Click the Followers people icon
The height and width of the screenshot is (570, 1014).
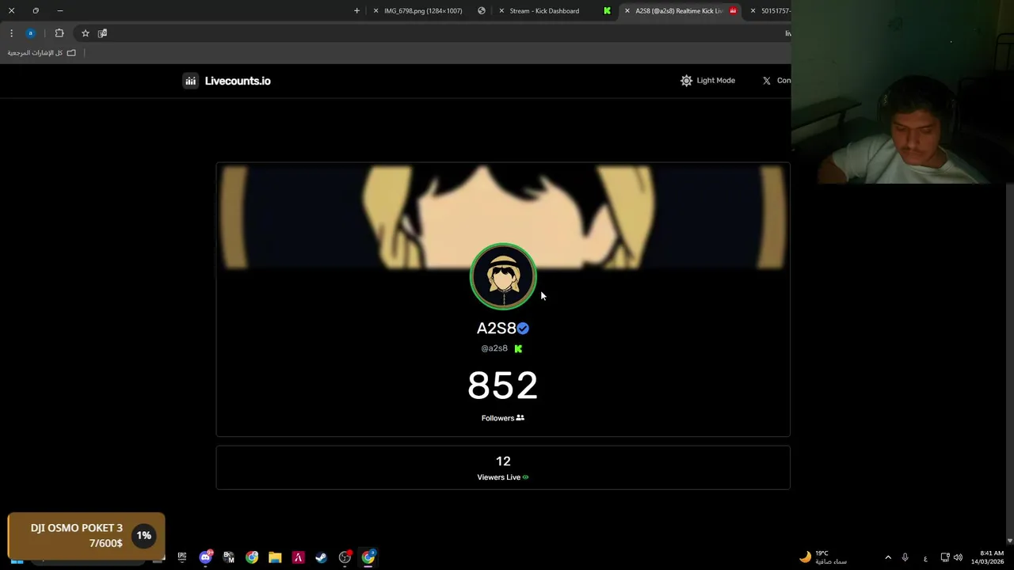point(520,418)
